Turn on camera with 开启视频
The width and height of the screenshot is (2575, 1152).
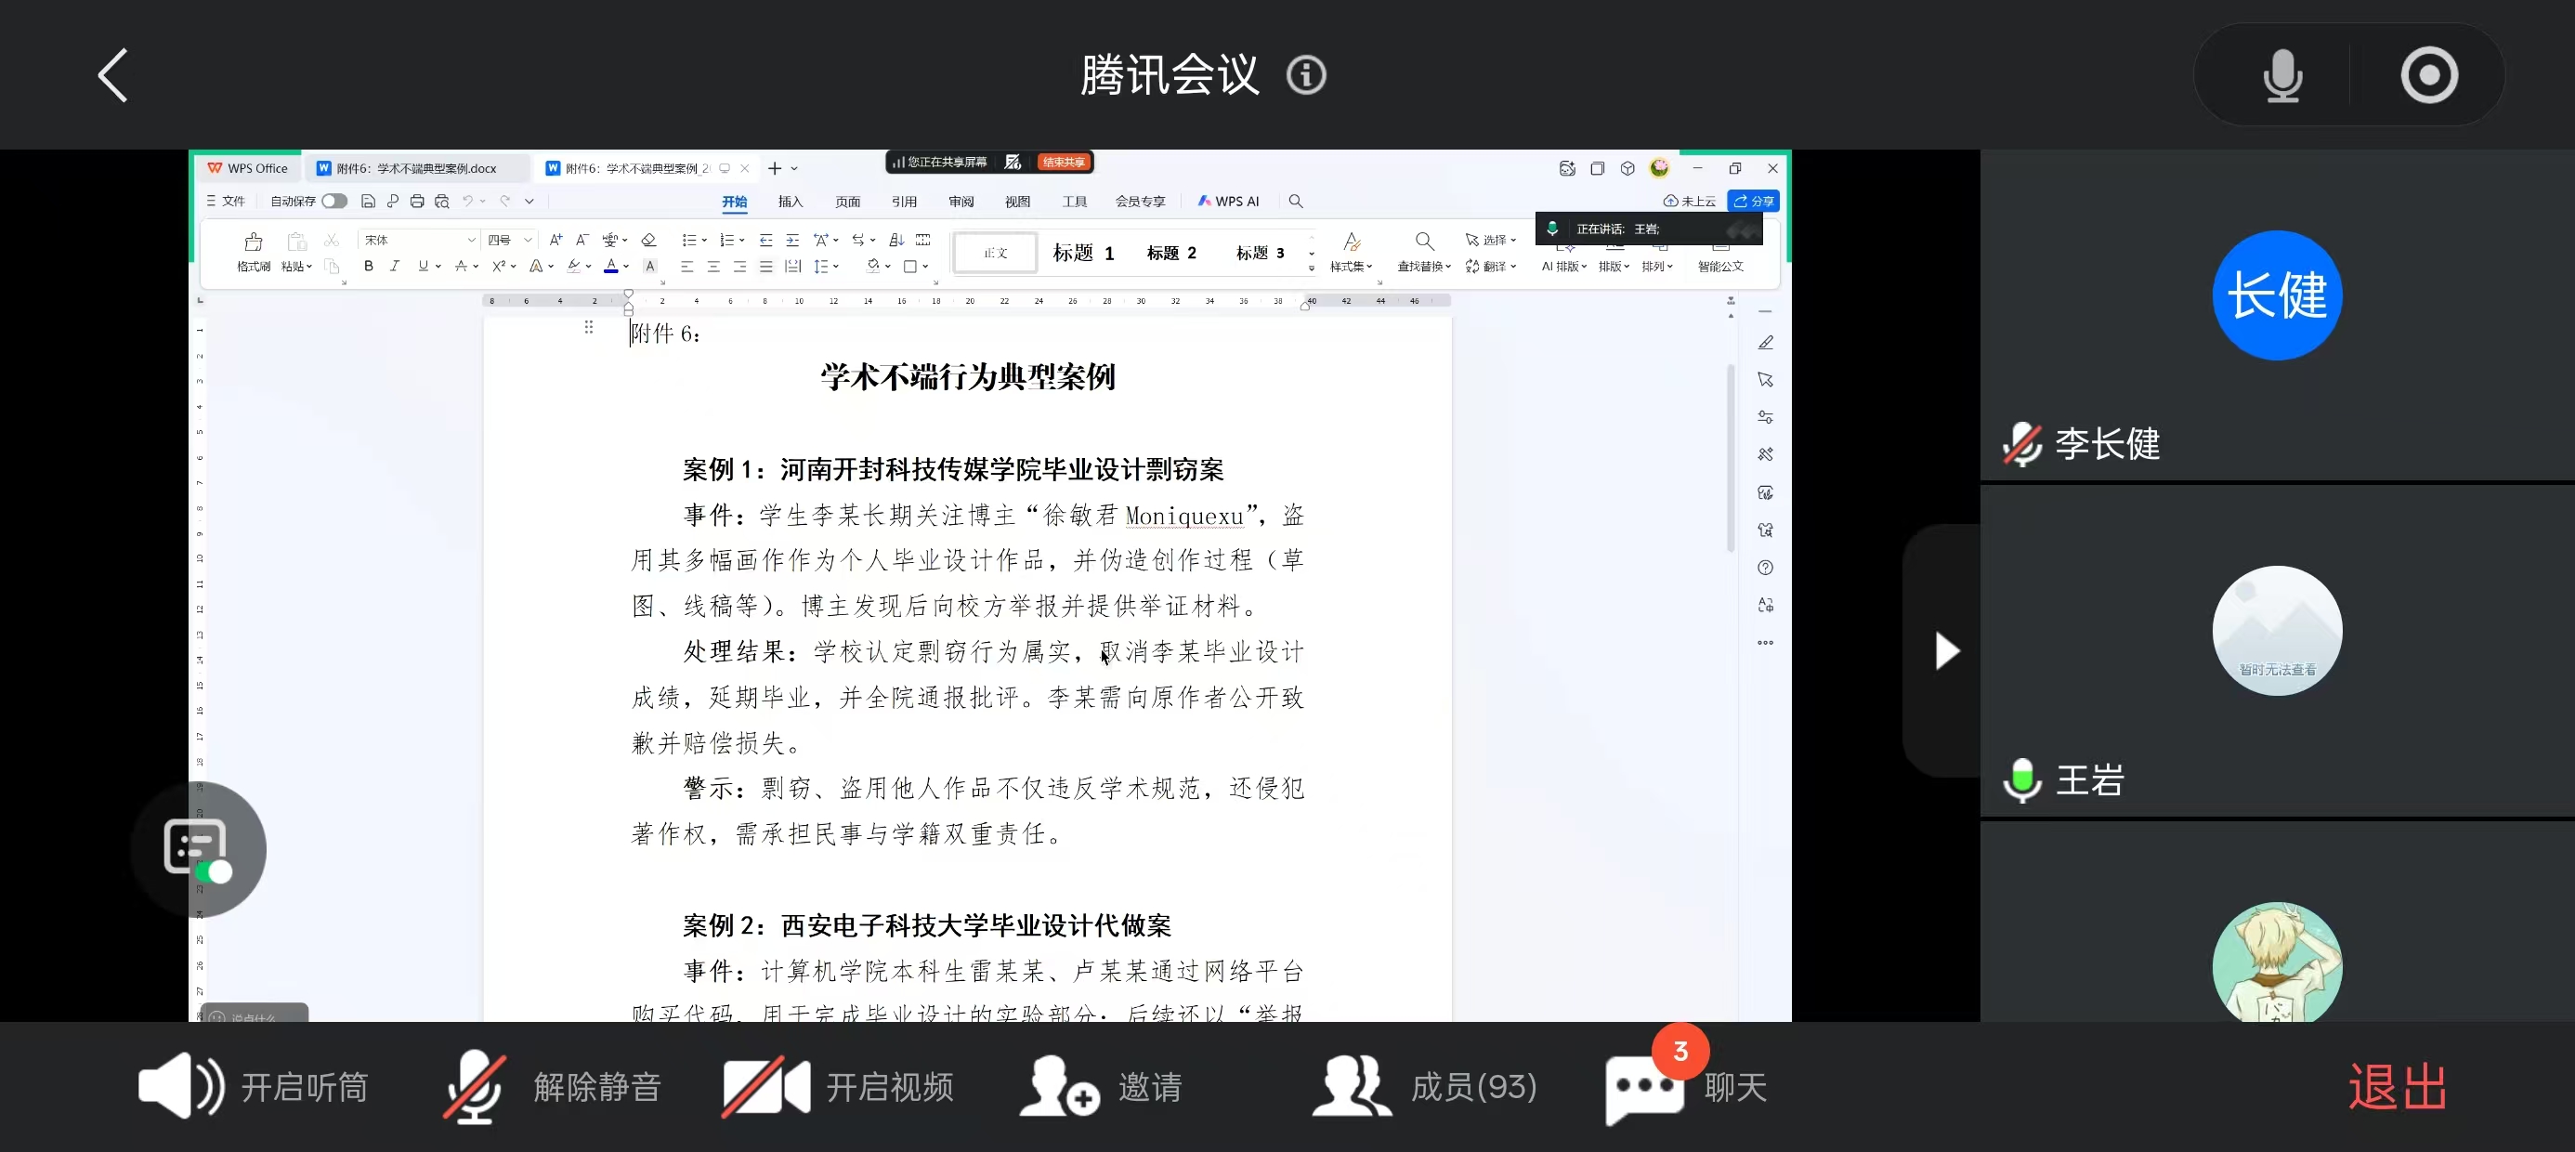tap(839, 1086)
